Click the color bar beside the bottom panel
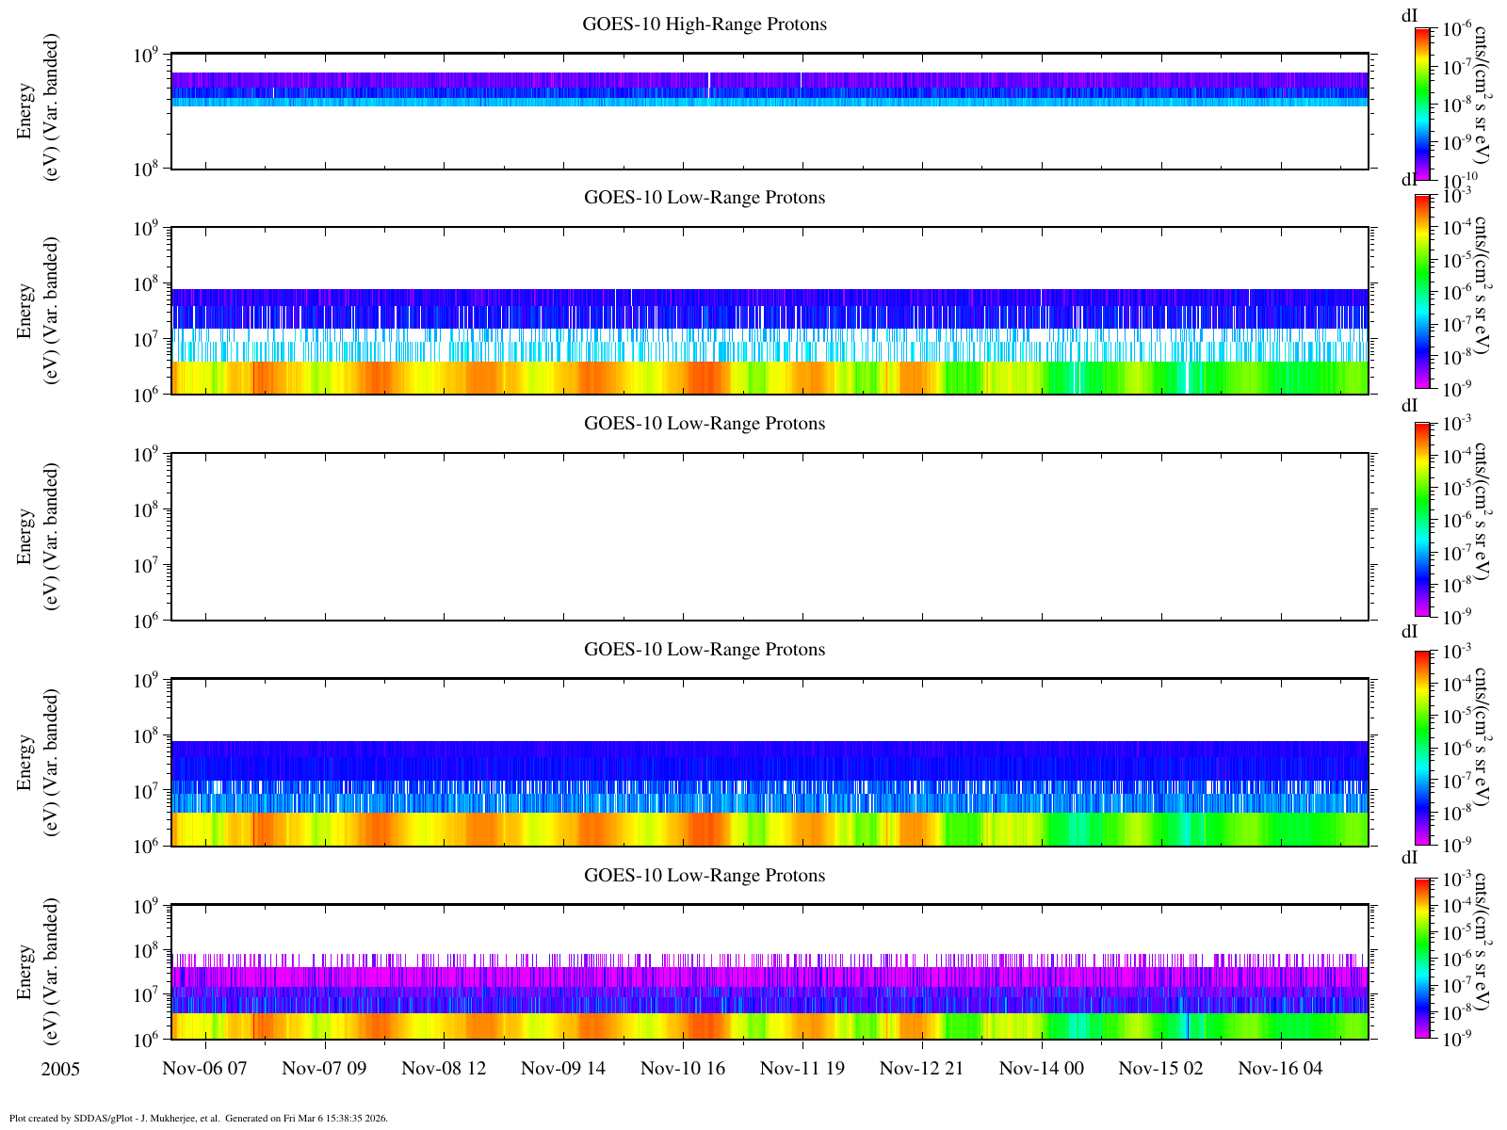The width and height of the screenshot is (1507, 1130). click(x=1422, y=959)
